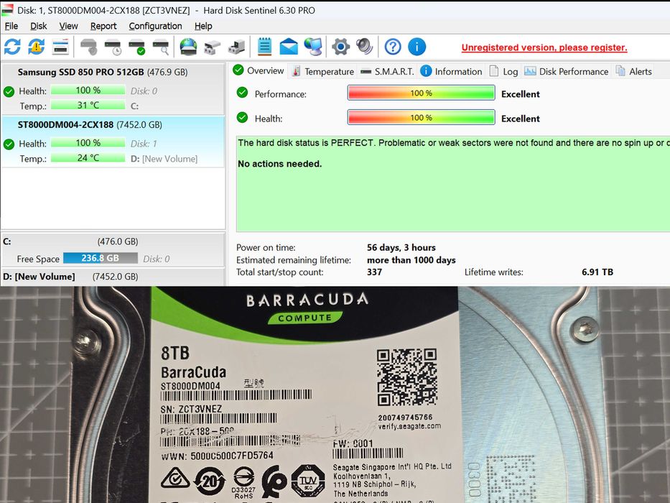The image size is (670, 503).
Task: Open the Help menu
Action: click(203, 26)
